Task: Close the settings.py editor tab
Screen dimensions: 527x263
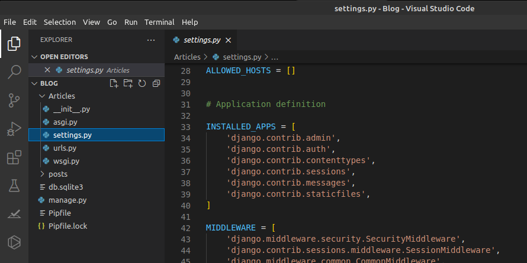Action: (x=228, y=40)
